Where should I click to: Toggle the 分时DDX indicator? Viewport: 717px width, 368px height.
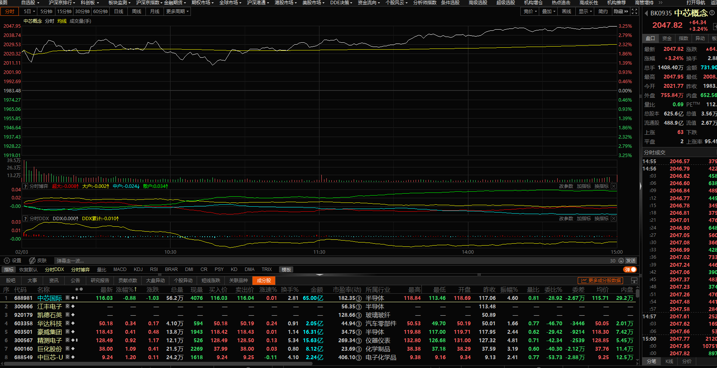click(x=54, y=269)
